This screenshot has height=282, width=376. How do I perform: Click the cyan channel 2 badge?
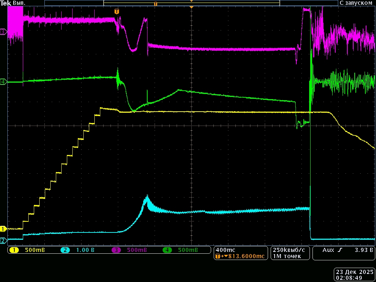pos(65,250)
